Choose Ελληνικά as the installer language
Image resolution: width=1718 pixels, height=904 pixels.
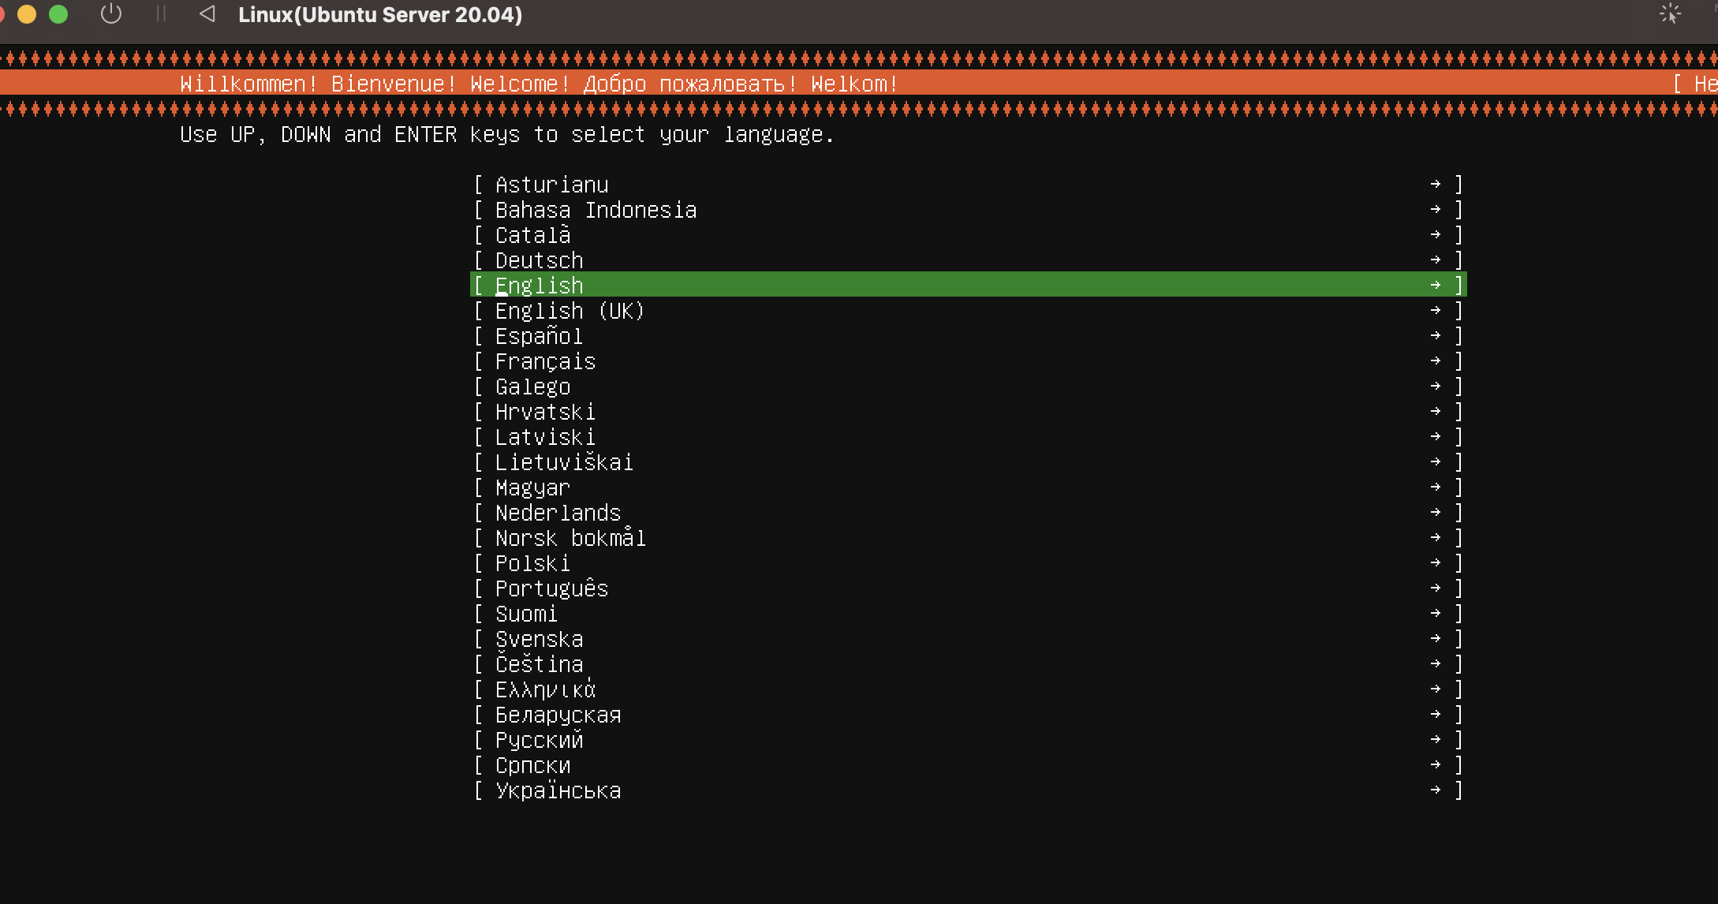tap(546, 689)
